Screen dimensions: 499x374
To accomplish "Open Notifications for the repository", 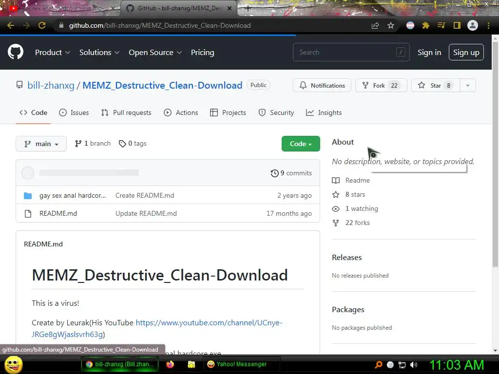I will (322, 85).
